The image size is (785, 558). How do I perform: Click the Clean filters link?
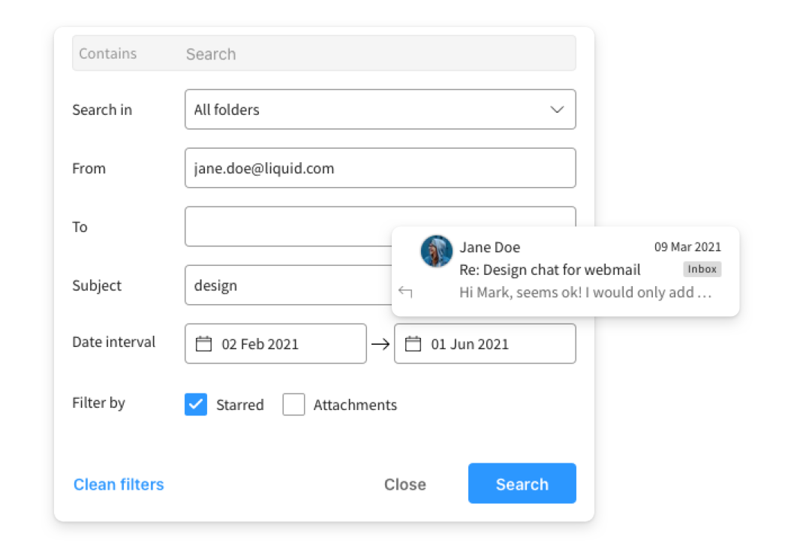[119, 484]
